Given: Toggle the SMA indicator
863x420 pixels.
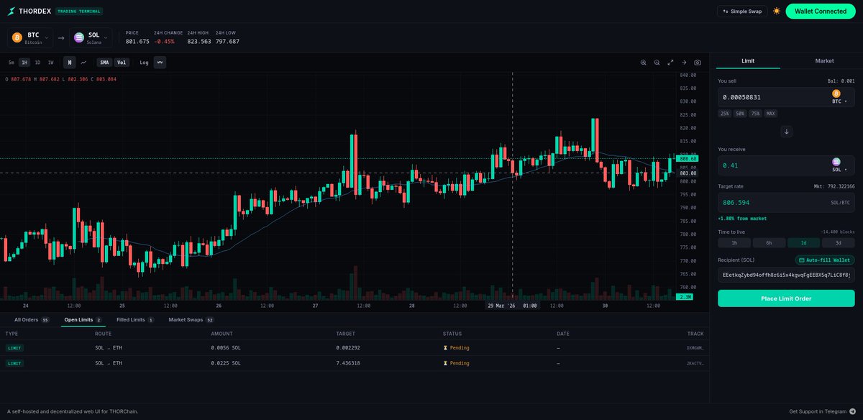Looking at the screenshot, I should [x=104, y=63].
